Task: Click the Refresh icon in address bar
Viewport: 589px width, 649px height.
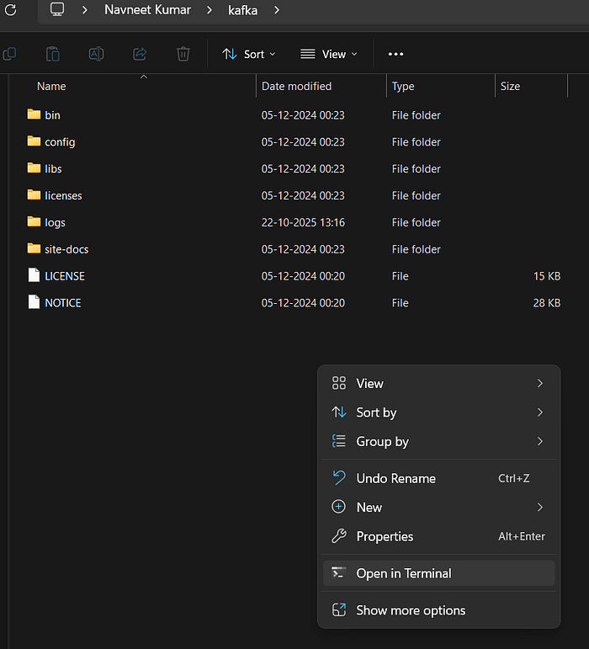Action: tap(11, 9)
